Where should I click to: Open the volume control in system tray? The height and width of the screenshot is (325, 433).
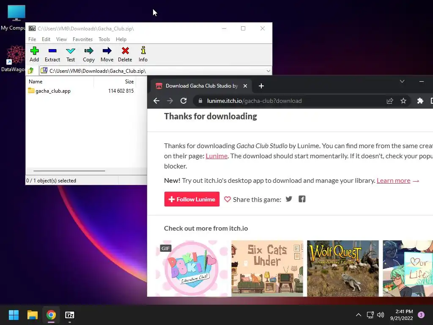[x=381, y=315]
